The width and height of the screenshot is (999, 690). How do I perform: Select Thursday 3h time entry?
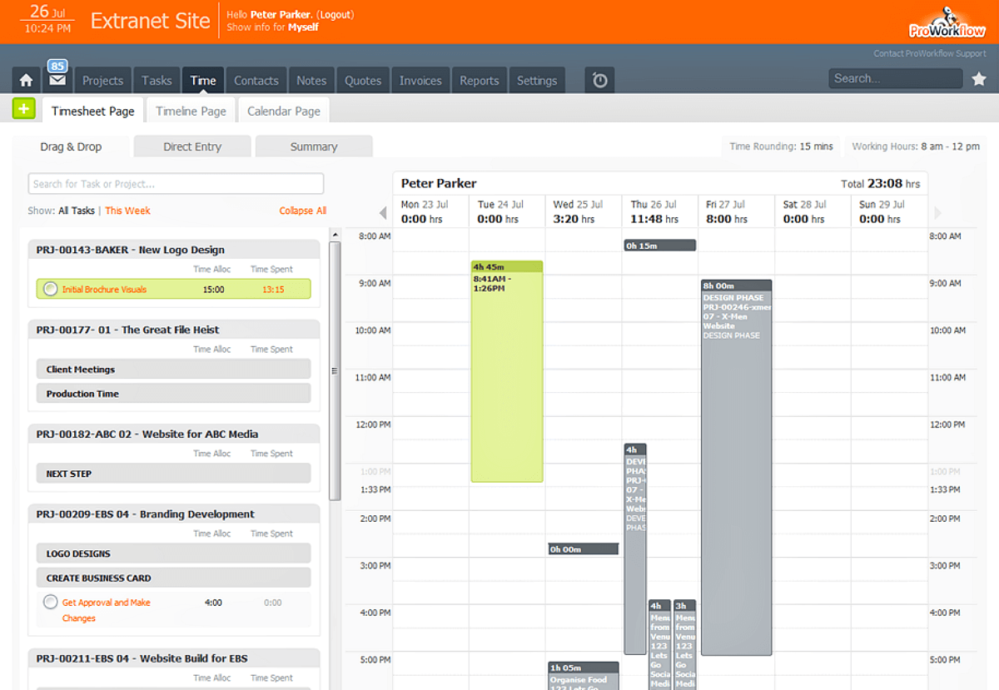click(685, 645)
